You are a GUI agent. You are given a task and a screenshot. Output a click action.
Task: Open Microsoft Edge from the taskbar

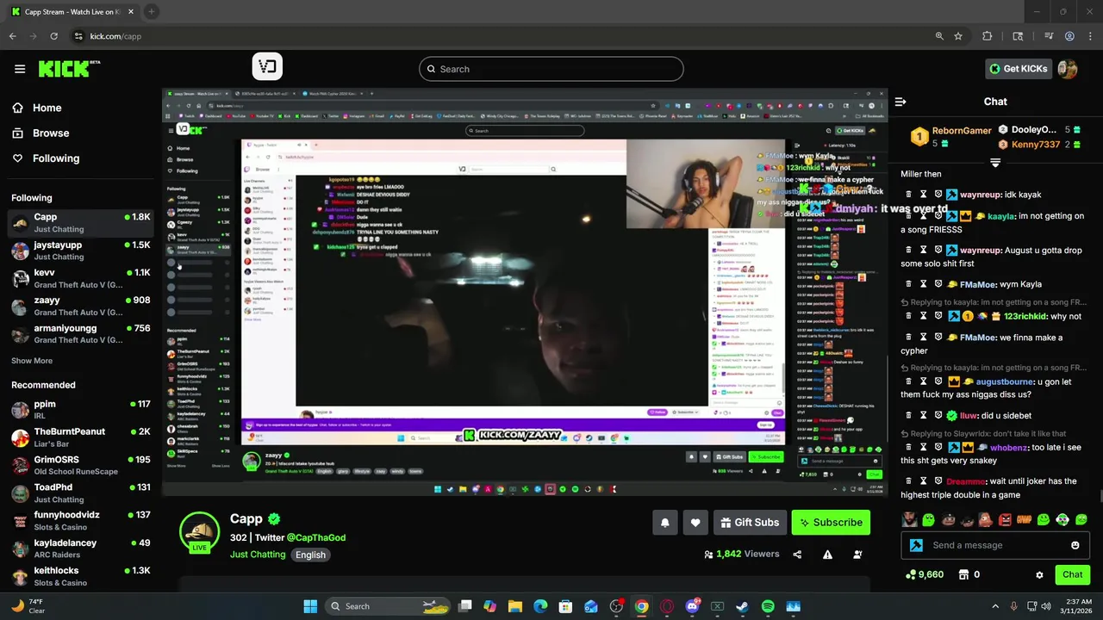[x=540, y=606]
